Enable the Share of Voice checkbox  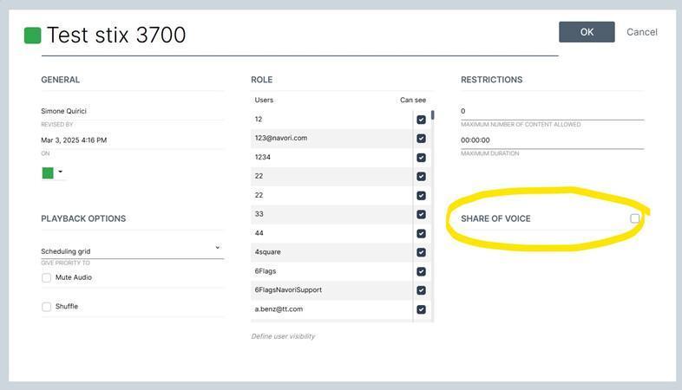coord(635,218)
